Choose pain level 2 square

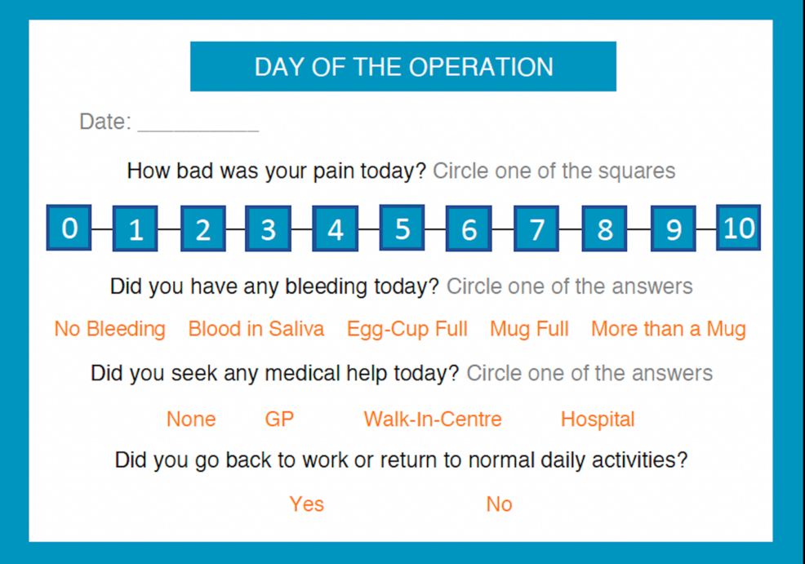click(x=202, y=229)
